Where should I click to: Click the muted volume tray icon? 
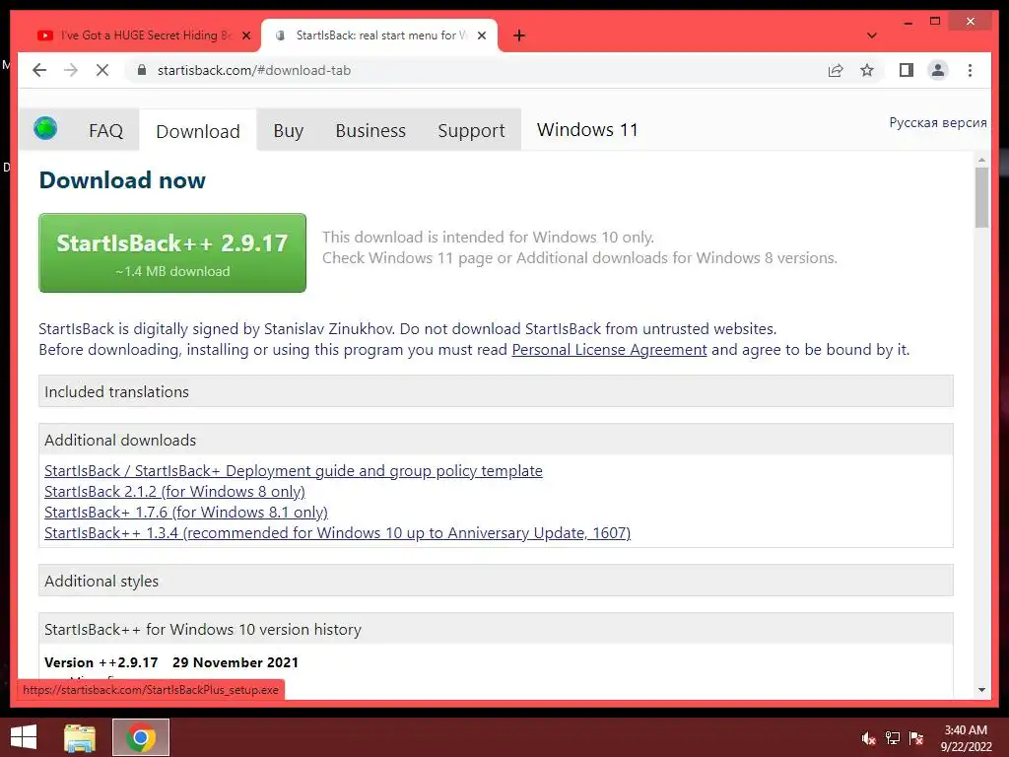tap(869, 738)
